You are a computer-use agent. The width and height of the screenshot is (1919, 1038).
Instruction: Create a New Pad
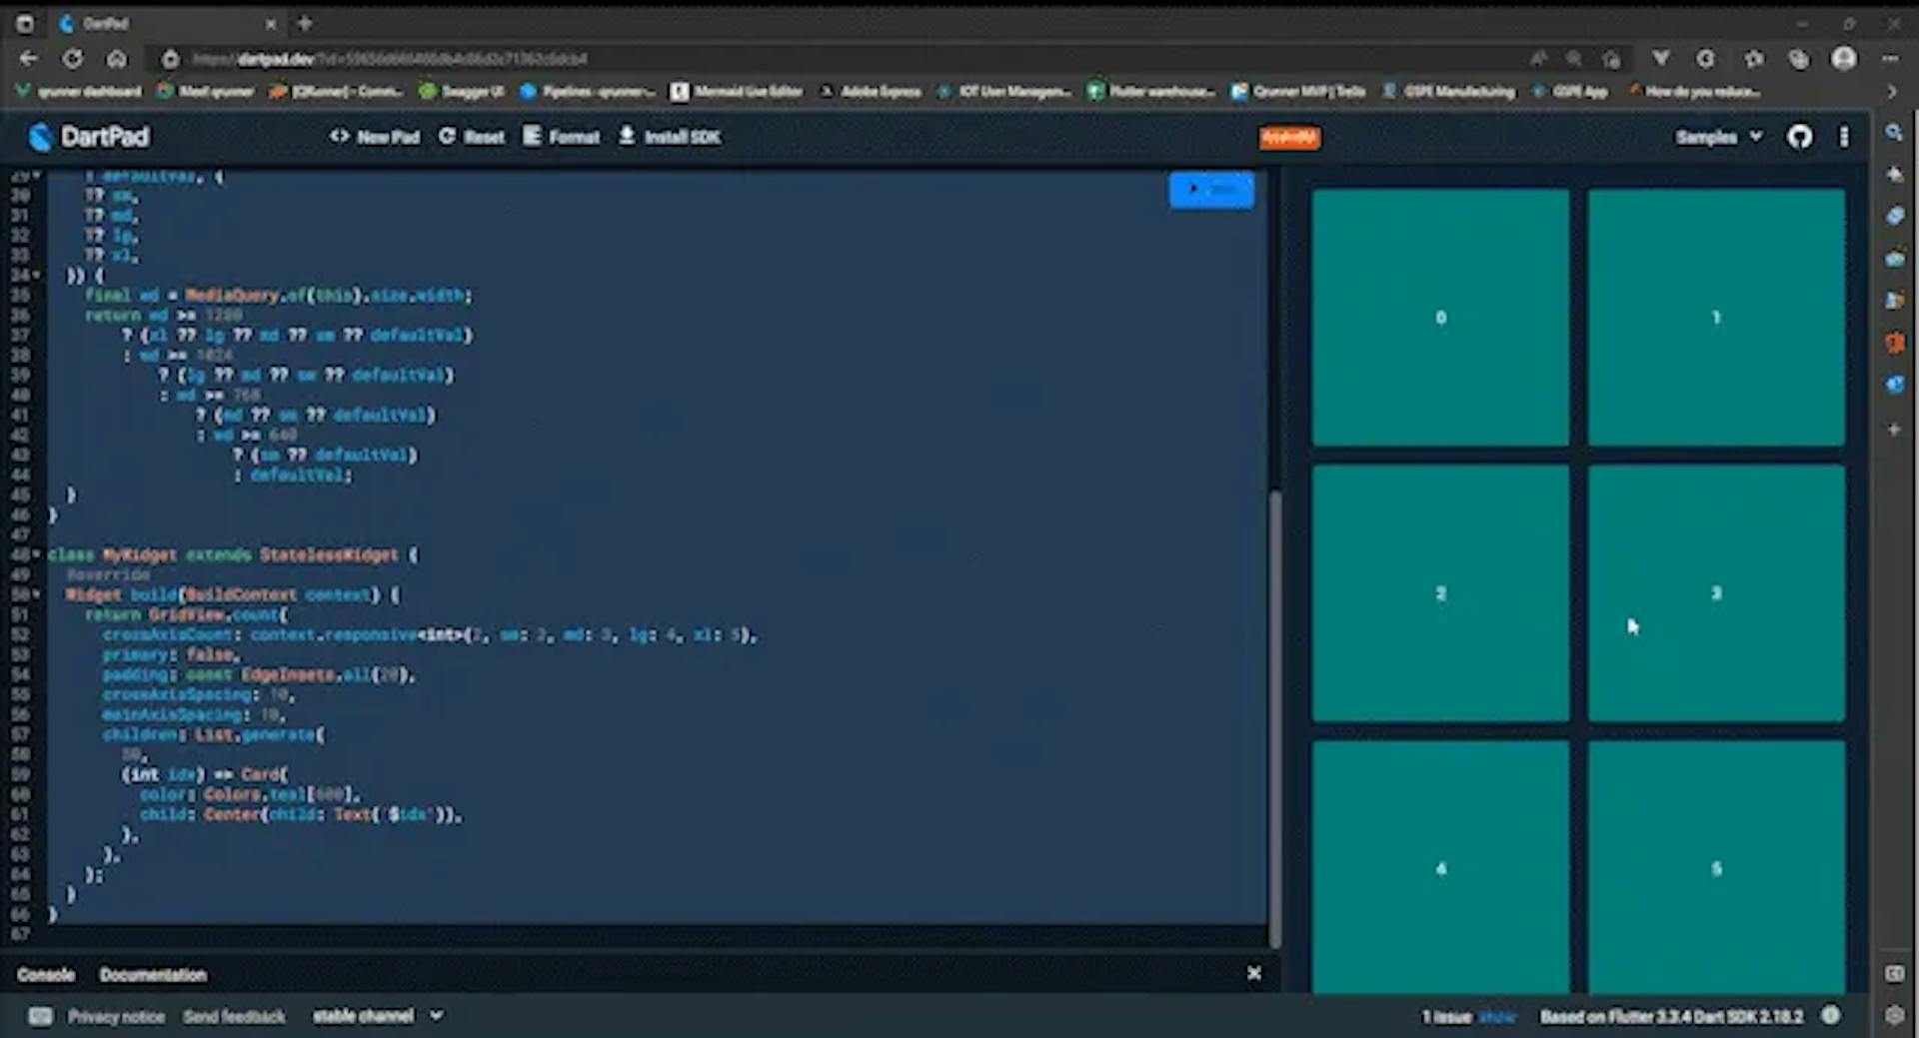coord(375,137)
